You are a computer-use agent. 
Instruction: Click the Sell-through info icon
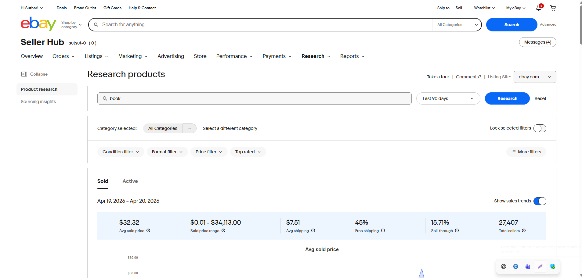[x=457, y=231]
